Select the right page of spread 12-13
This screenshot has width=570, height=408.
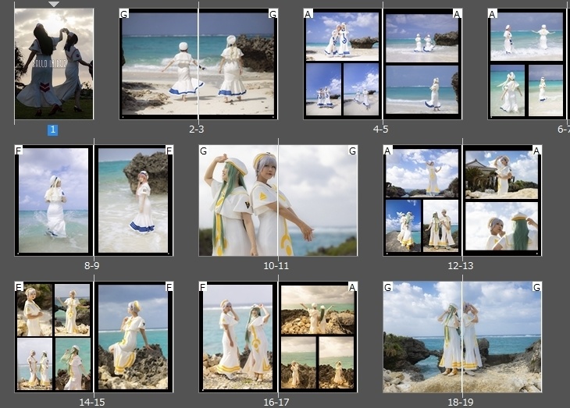502,200
